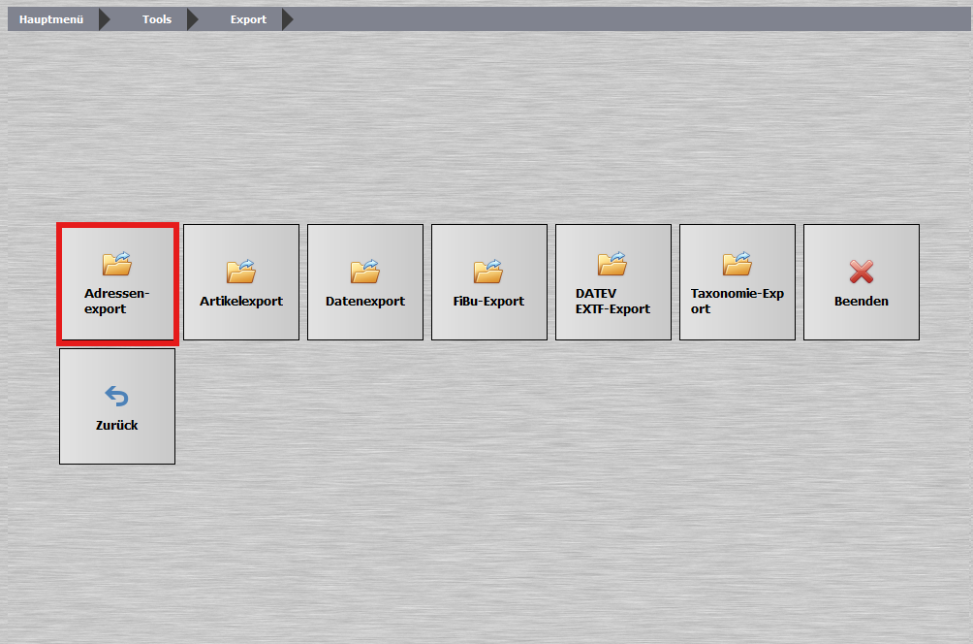Viewport: 973px width, 644px height.
Task: Click the folder icon on Adressenexport tile
Action: coord(116,264)
